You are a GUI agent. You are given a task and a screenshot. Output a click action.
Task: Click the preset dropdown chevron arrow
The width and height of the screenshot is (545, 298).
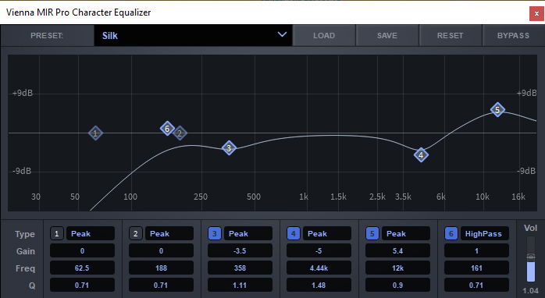(282, 34)
